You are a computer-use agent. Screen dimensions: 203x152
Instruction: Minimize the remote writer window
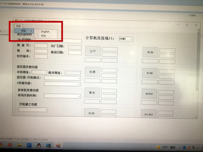click(178, 25)
